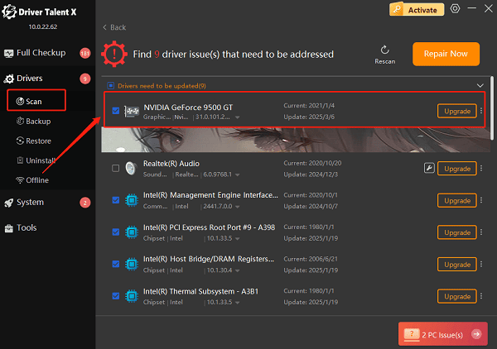Click the Host Bridge/DRAM chip icon
Viewport: 497px width, 349px height.
click(x=132, y=264)
